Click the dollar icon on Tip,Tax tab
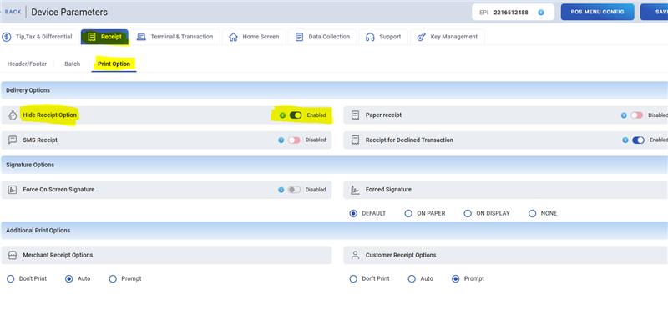Viewport: 668px width, 326px height. tap(7, 37)
